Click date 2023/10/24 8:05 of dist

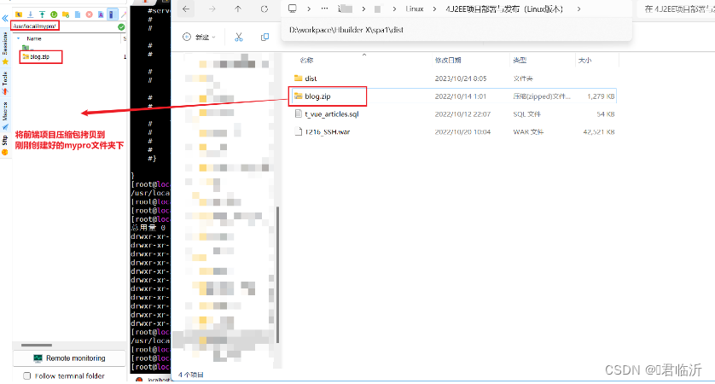point(461,79)
